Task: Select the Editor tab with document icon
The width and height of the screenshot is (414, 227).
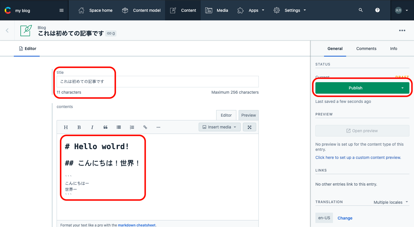Action: click(28, 49)
